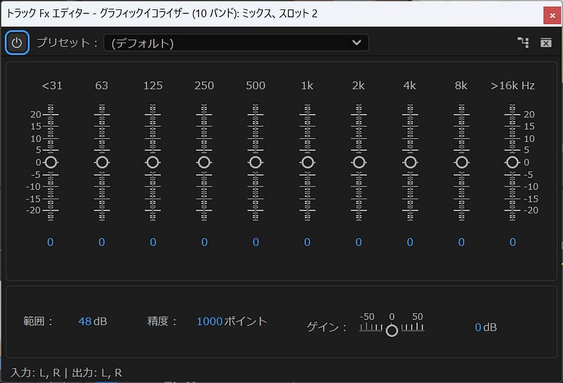Close the Track Fx Editor window

(x=550, y=13)
